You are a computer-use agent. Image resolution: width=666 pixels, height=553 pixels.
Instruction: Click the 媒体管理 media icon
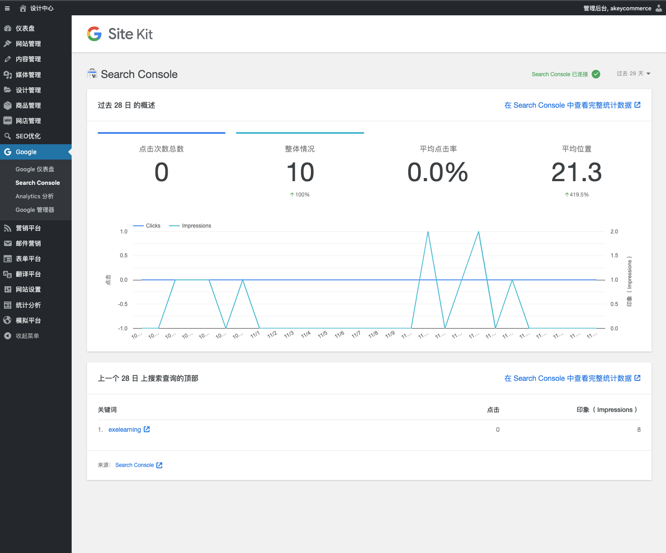(x=8, y=75)
